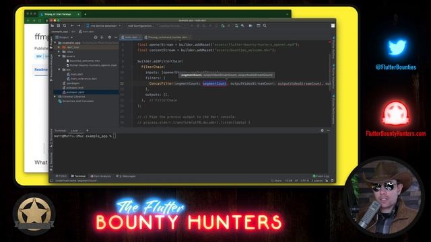The width and height of the screenshot is (431, 242).
Task: Expand the .dart_tool folder
Action: [59, 47]
